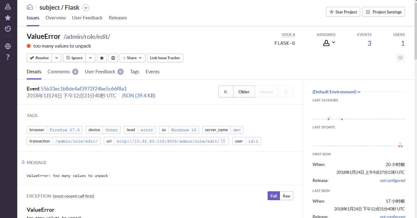Click the Older event button
417x218 pixels.
[x=244, y=92]
